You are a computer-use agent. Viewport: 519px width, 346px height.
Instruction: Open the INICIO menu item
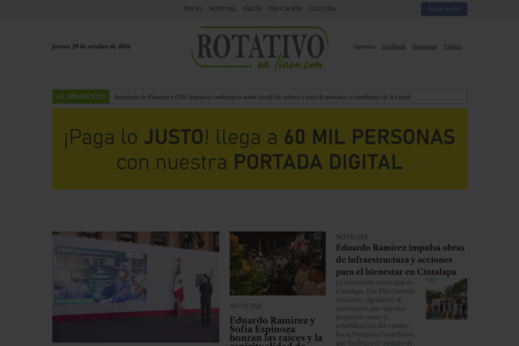(x=193, y=9)
